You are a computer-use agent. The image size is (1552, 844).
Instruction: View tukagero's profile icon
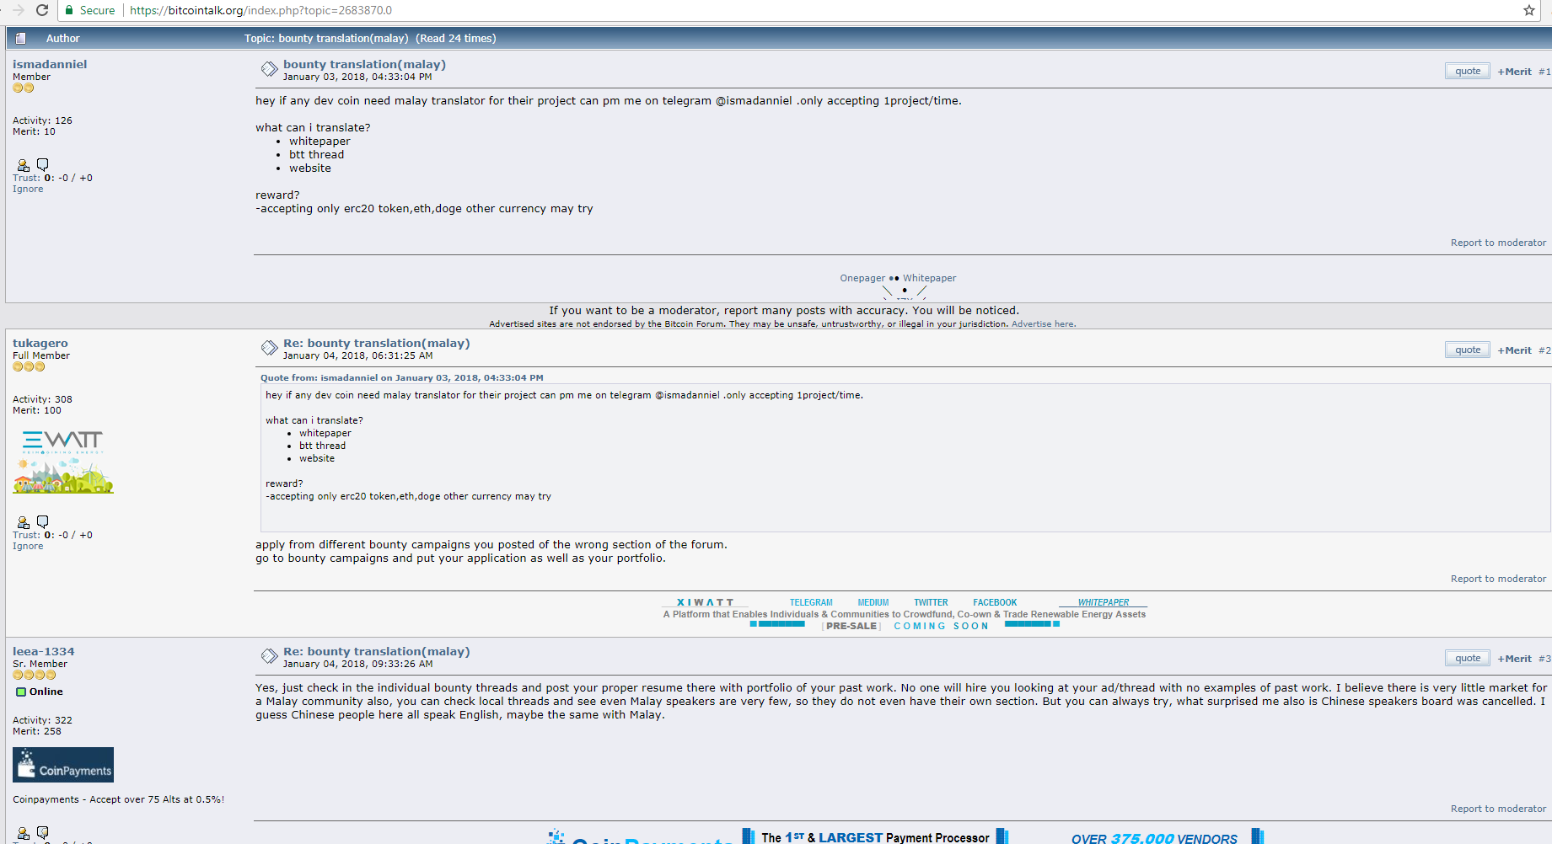click(23, 522)
